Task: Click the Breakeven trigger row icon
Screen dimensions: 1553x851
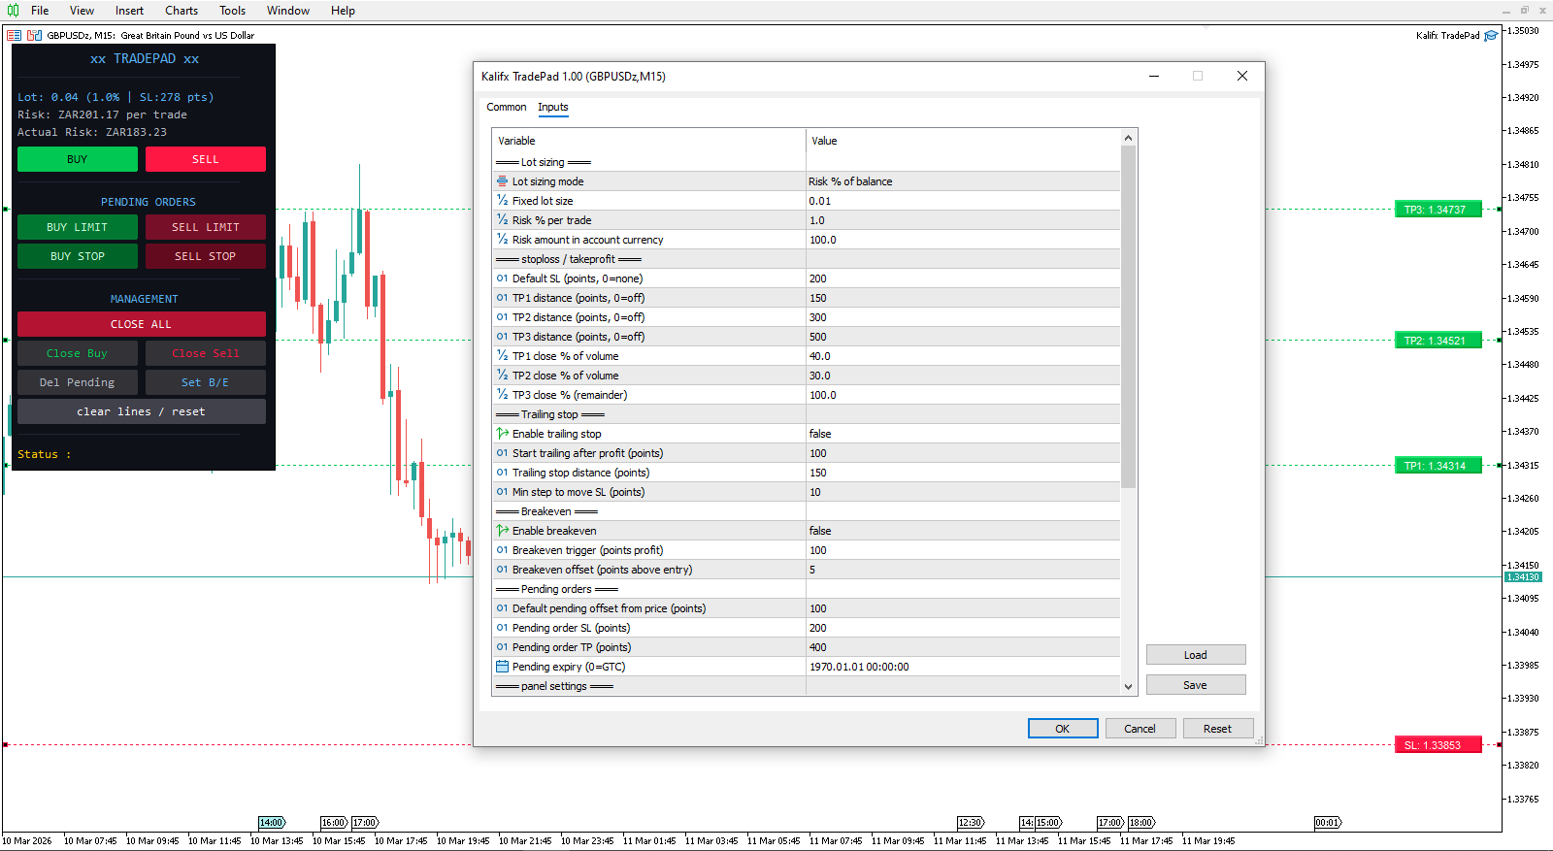Action: click(502, 550)
